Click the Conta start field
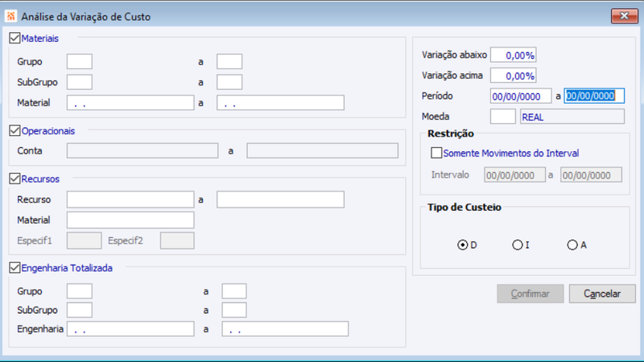Screen dimensions: 644x362 click(142, 150)
